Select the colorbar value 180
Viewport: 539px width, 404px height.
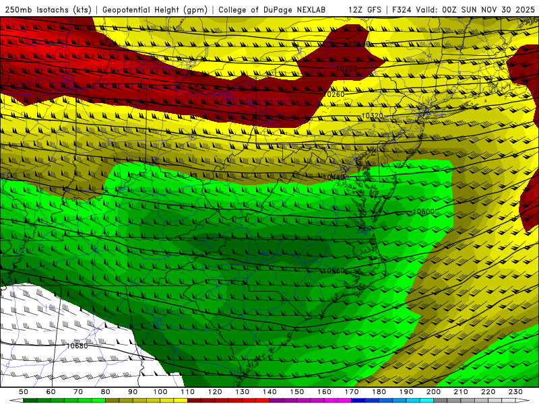[x=379, y=392]
